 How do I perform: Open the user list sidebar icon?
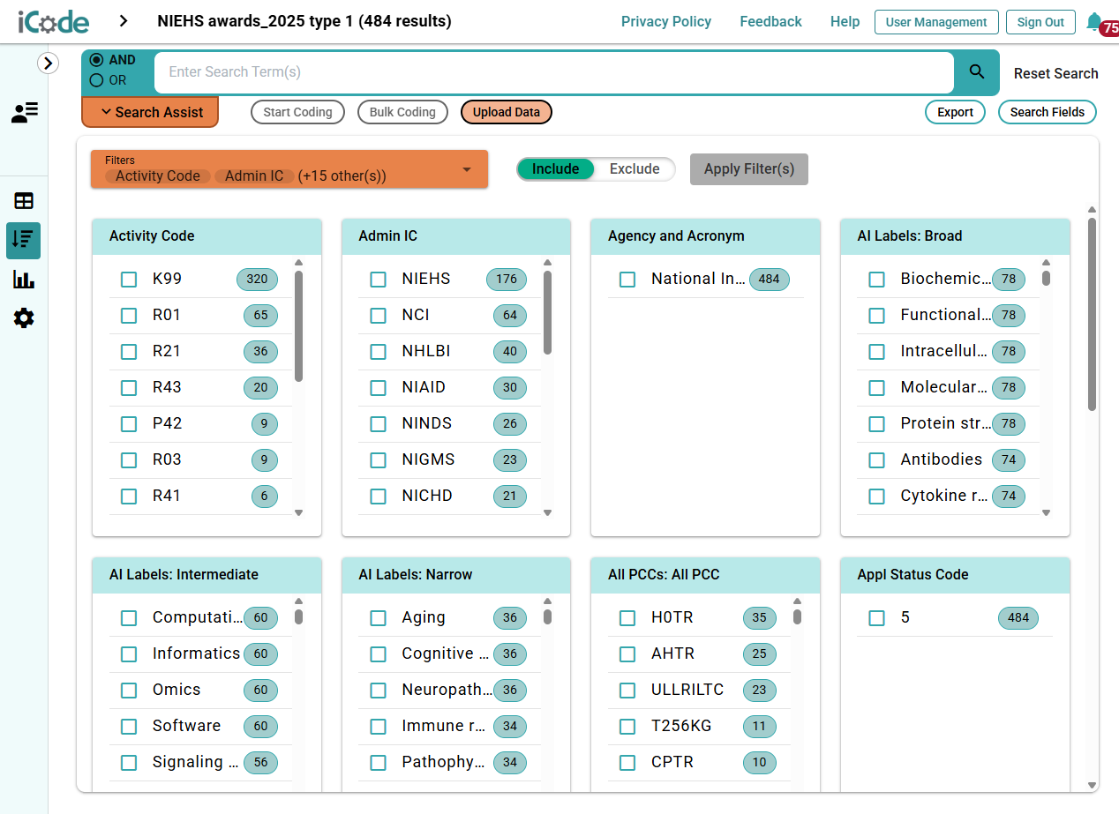(24, 112)
